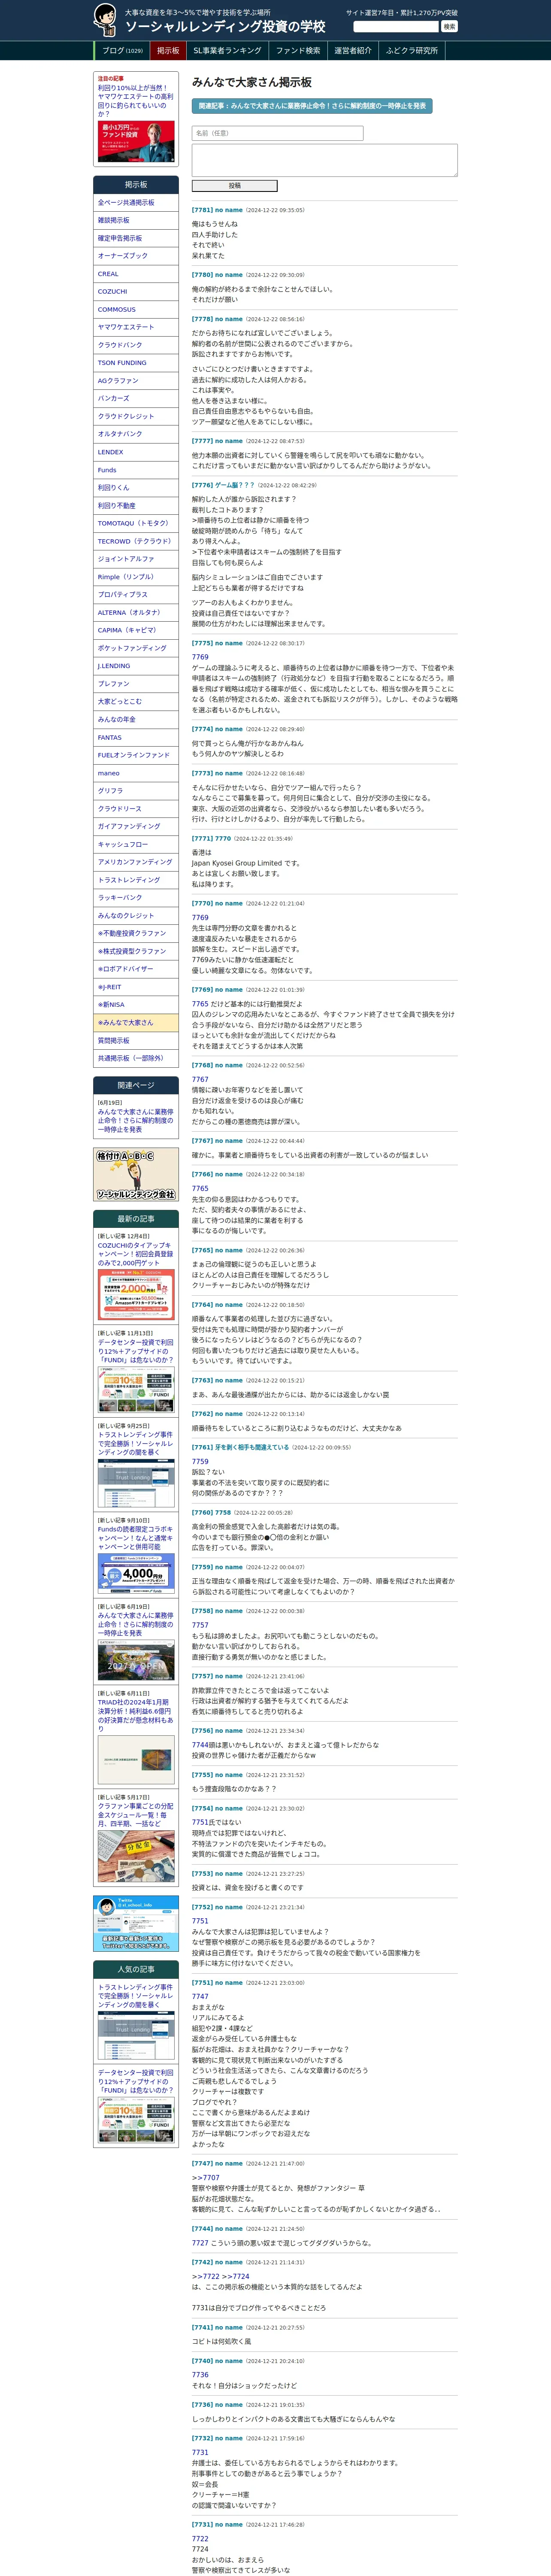Open ※J-REIT board link
551x2576 pixels.
pos(136,987)
